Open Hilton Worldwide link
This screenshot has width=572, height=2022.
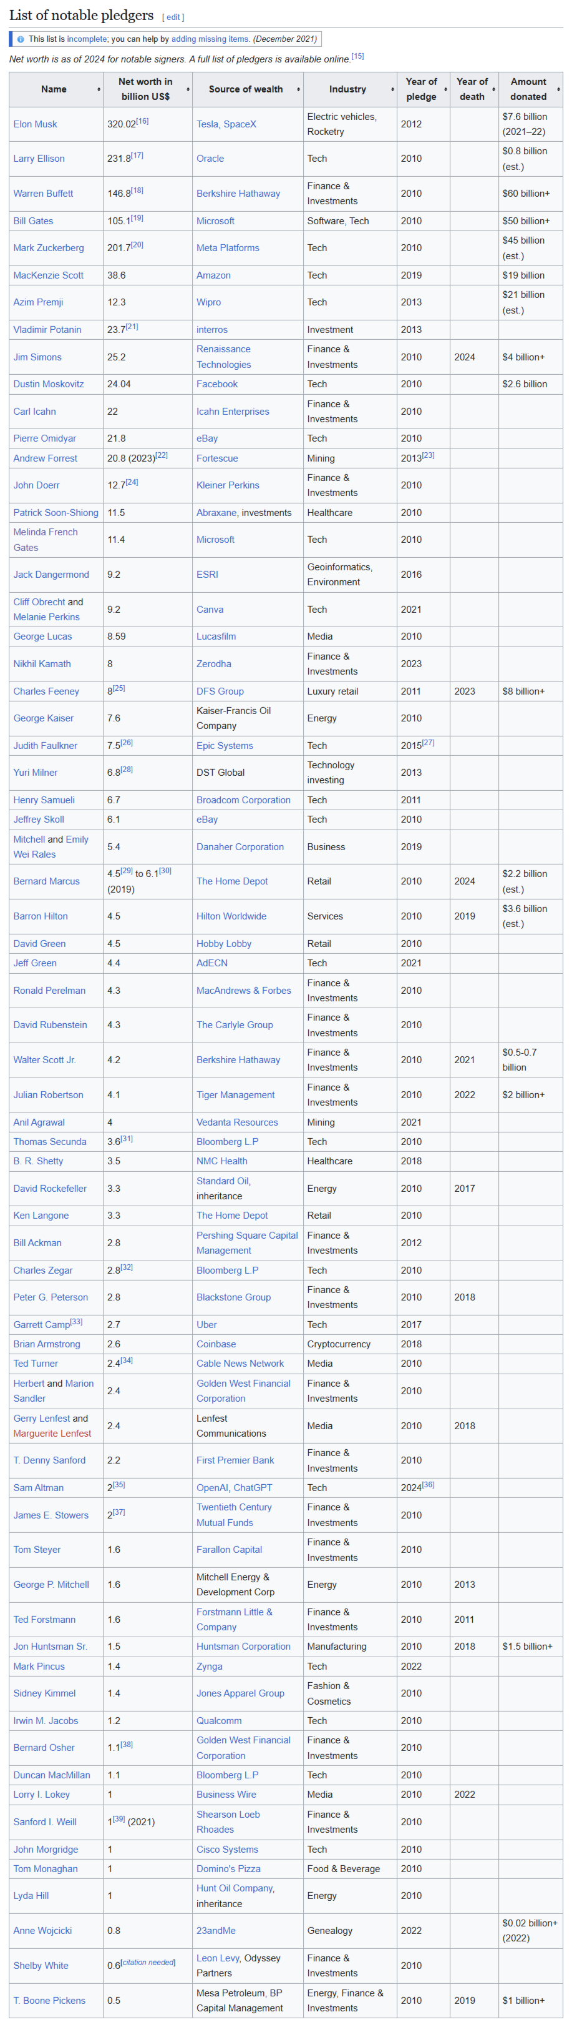[231, 916]
